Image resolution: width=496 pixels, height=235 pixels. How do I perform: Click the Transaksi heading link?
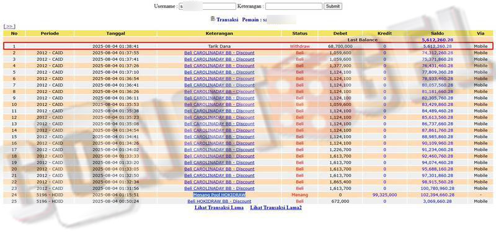point(227,20)
